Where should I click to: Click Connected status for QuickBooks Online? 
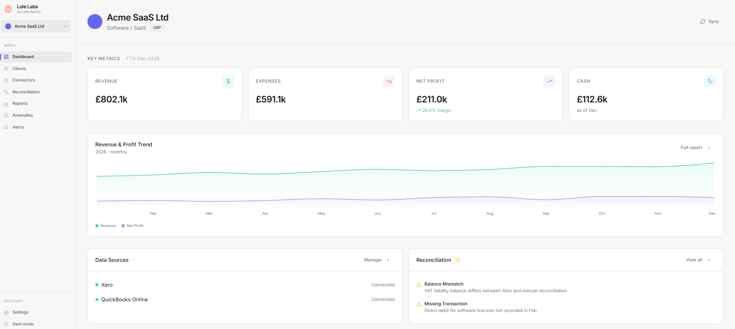pyautogui.click(x=383, y=300)
